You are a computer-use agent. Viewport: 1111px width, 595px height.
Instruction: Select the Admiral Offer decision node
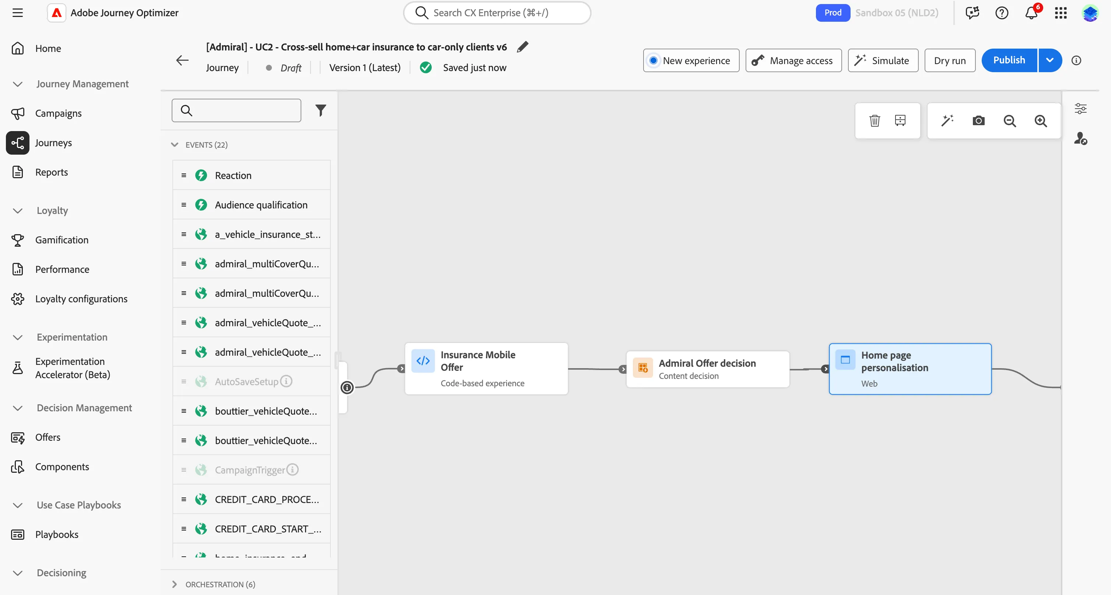[x=708, y=369]
